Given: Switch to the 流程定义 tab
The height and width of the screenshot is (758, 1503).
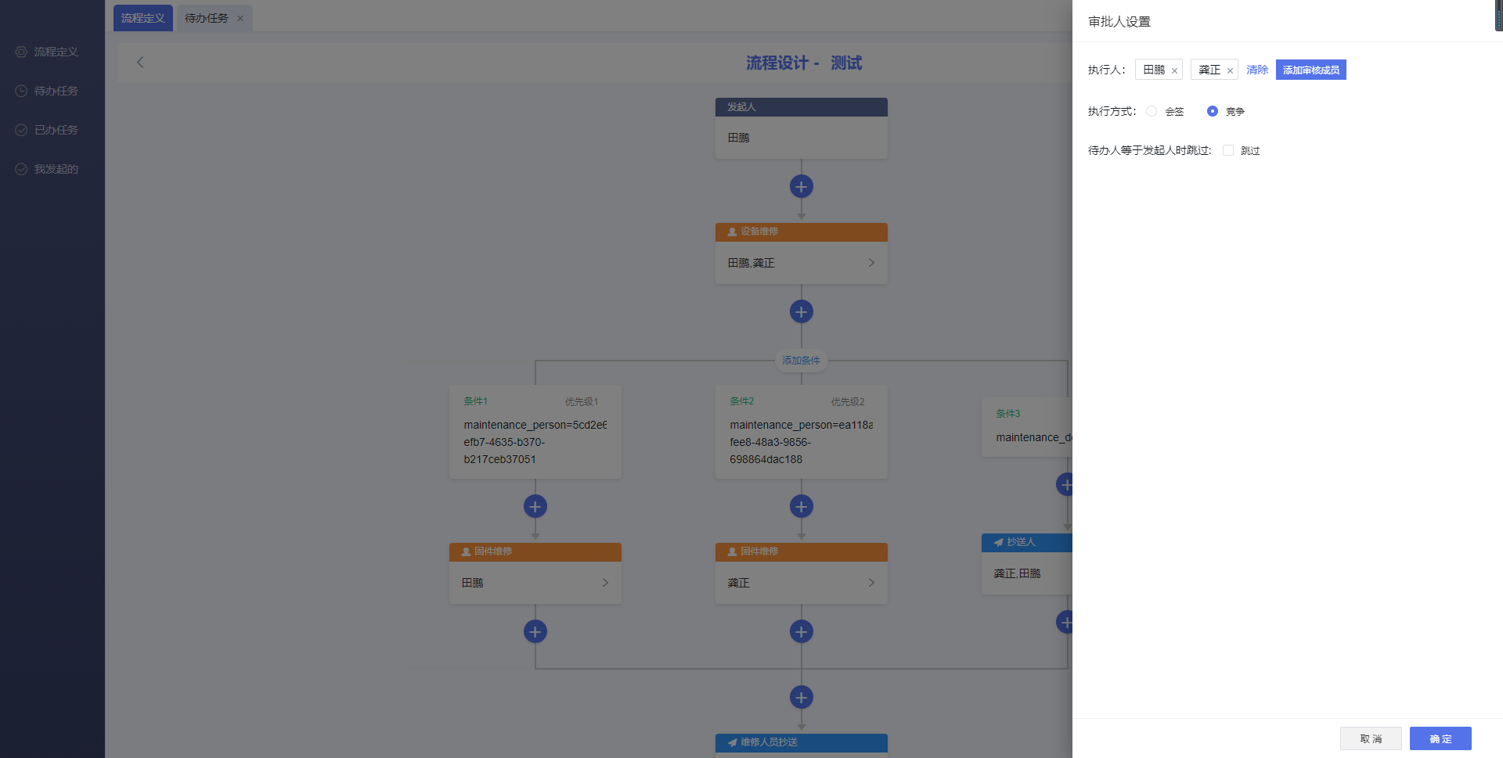Looking at the screenshot, I should point(143,18).
